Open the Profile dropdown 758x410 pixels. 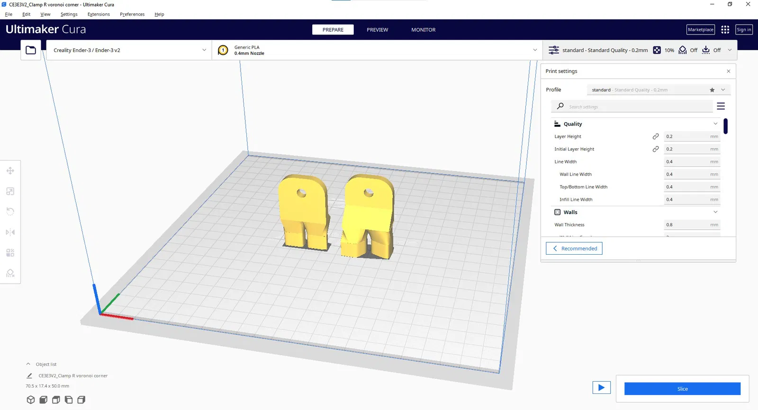pos(659,90)
